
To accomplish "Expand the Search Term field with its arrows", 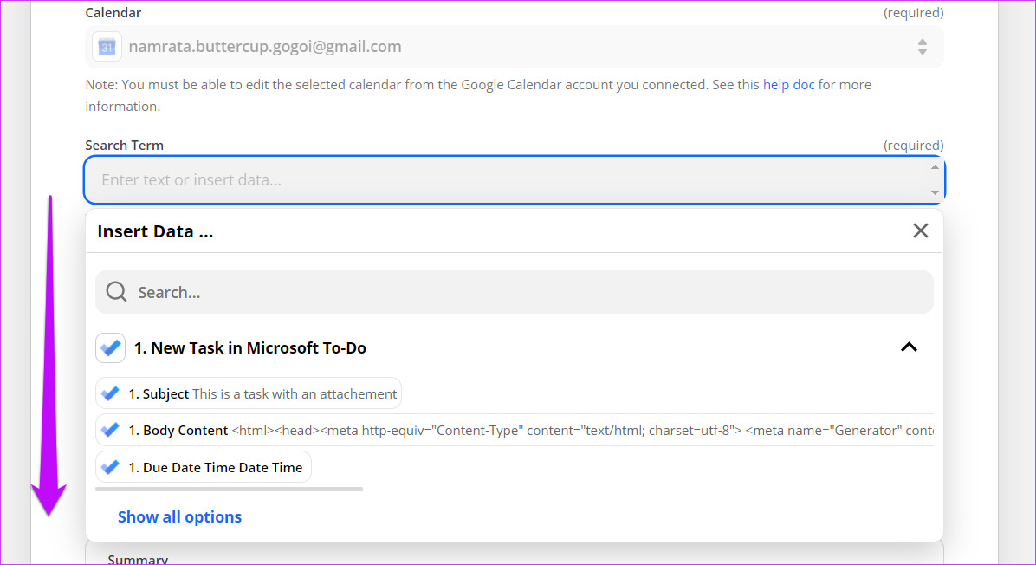I will [935, 179].
